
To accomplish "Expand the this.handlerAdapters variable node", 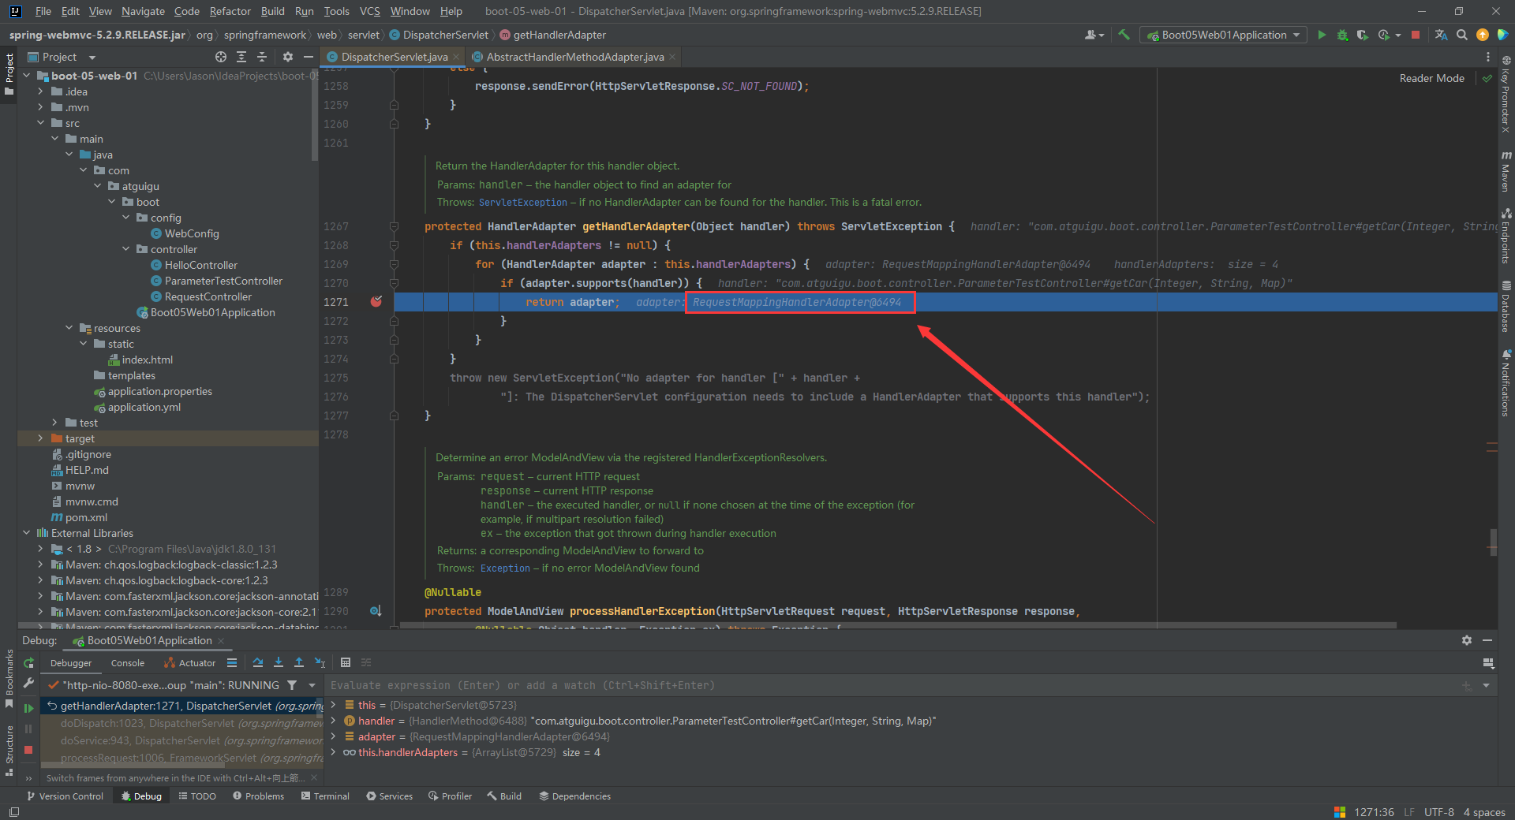I will coord(334,752).
